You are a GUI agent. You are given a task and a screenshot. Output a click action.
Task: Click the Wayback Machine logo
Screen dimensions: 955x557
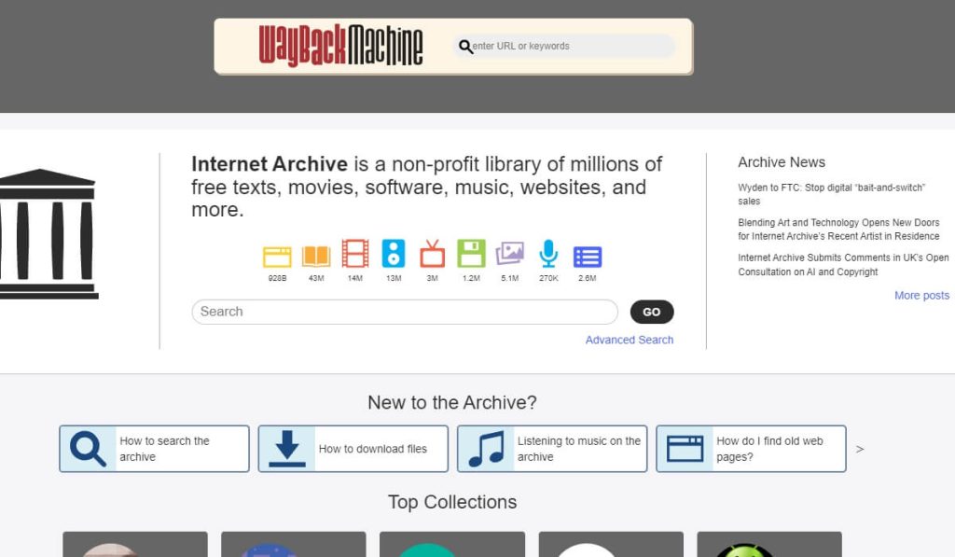click(x=340, y=46)
